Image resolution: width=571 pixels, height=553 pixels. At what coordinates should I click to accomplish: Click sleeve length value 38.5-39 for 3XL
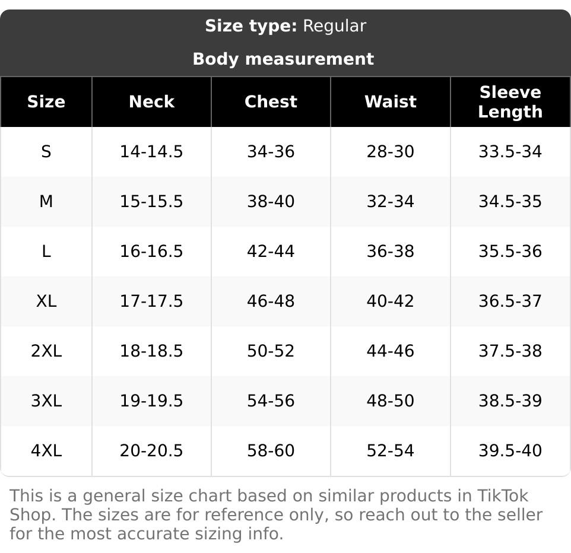(x=510, y=401)
